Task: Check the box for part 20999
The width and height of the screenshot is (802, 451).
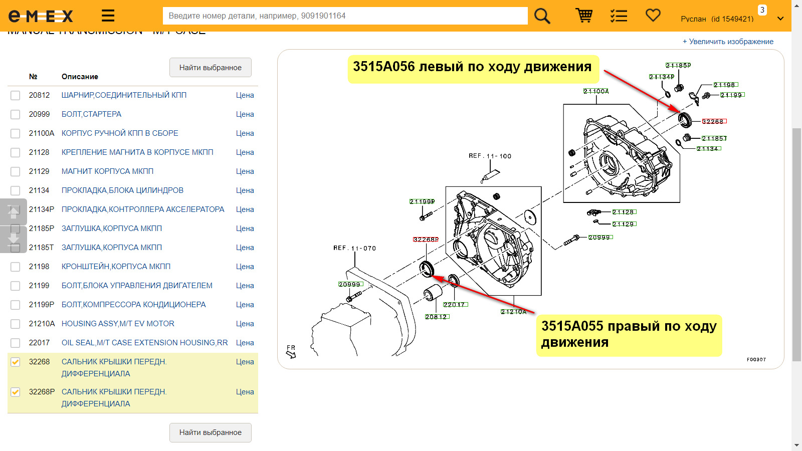Action: click(x=16, y=114)
